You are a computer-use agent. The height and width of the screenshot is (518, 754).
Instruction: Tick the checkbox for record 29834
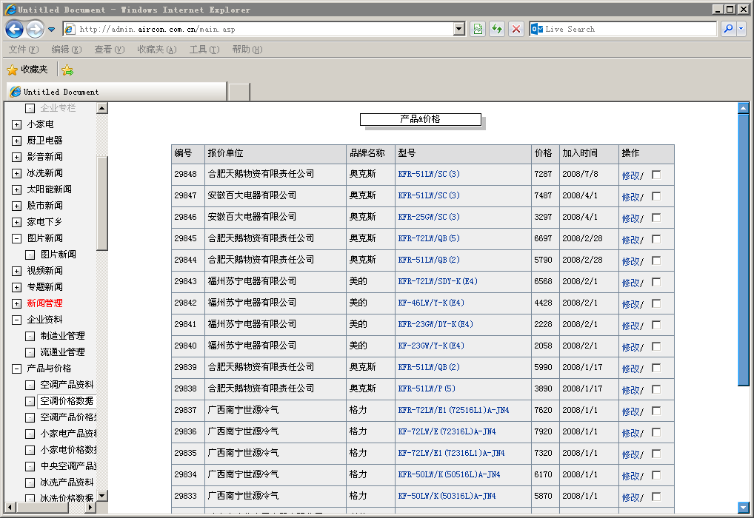(656, 475)
